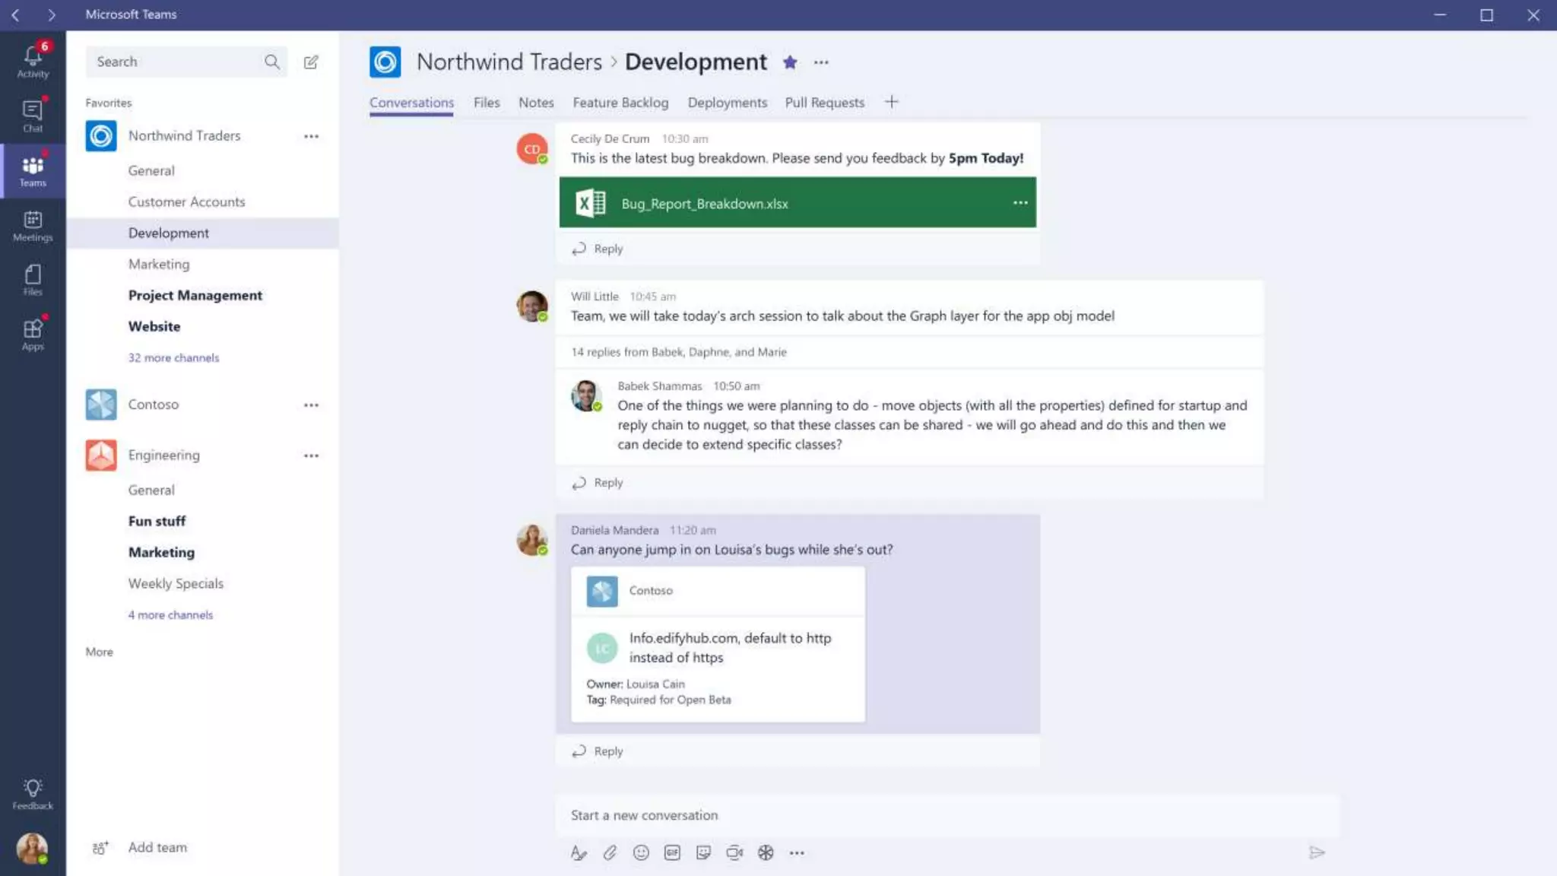Open the Activity feed bell icon
This screenshot has width=1557, height=876.
[x=33, y=60]
